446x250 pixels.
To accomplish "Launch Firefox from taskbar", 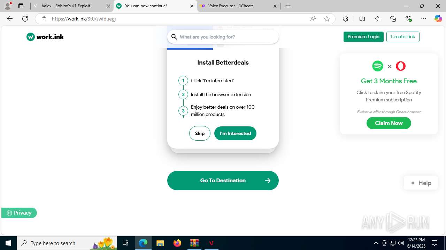I will (177, 243).
